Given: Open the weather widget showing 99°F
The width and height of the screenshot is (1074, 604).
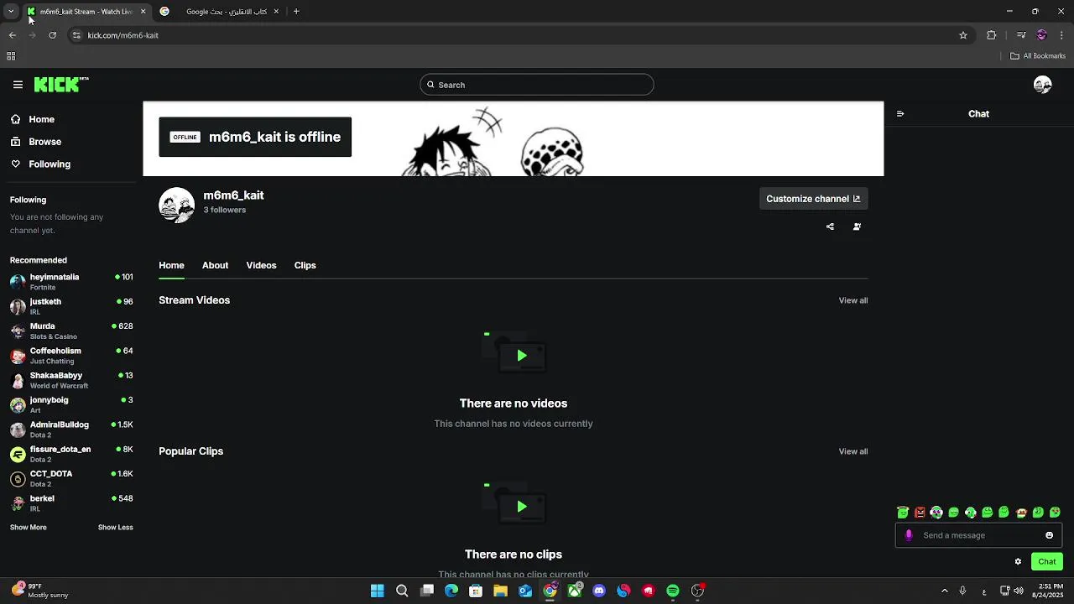Looking at the screenshot, I should tap(40, 591).
